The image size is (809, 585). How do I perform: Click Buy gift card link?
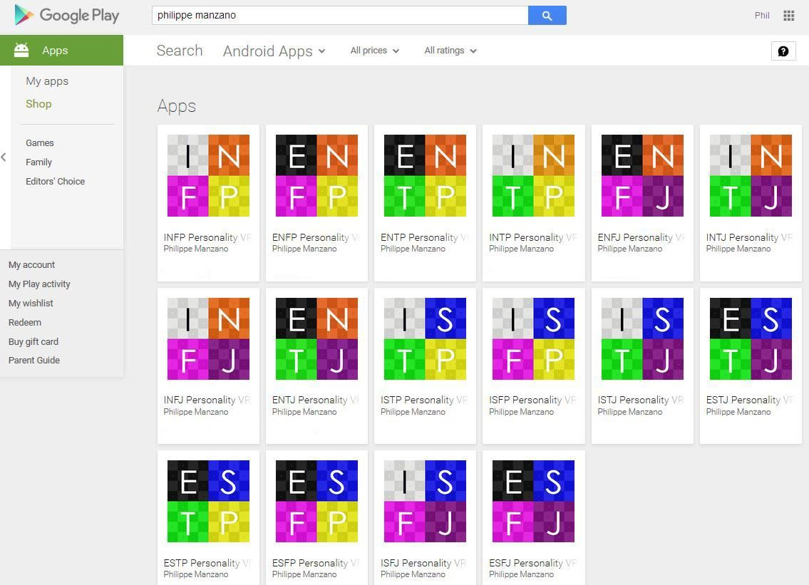(x=34, y=341)
